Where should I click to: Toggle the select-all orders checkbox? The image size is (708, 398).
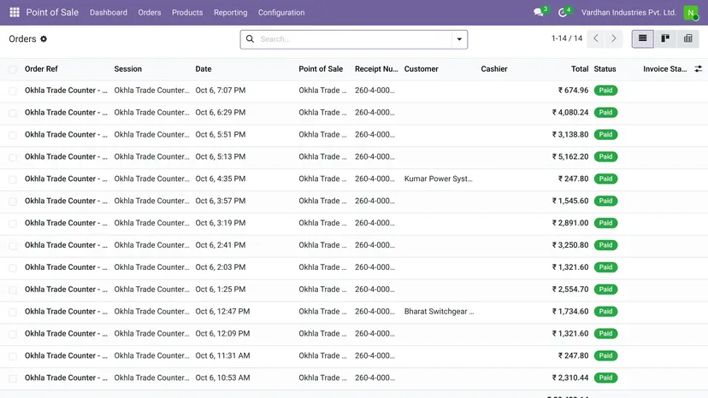tap(13, 69)
